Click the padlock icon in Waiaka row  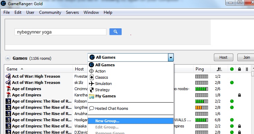(x=239, y=126)
